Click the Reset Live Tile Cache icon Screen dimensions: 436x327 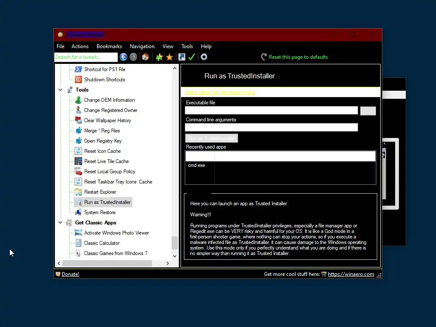tap(78, 161)
